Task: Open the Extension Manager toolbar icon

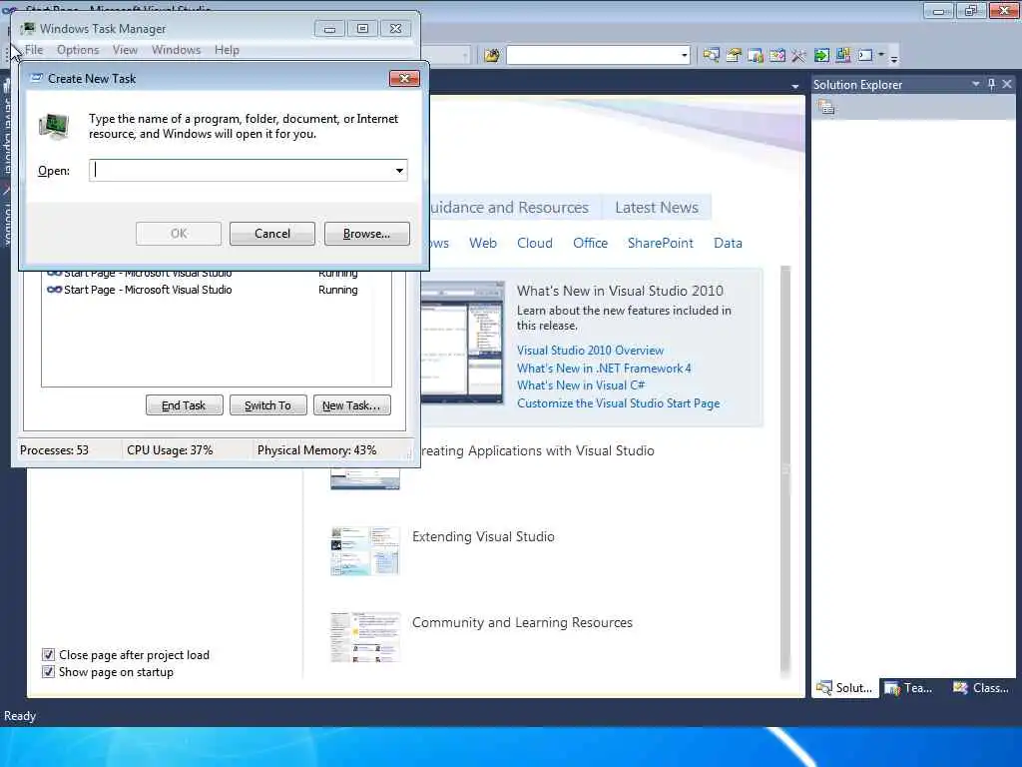Action: pos(843,56)
